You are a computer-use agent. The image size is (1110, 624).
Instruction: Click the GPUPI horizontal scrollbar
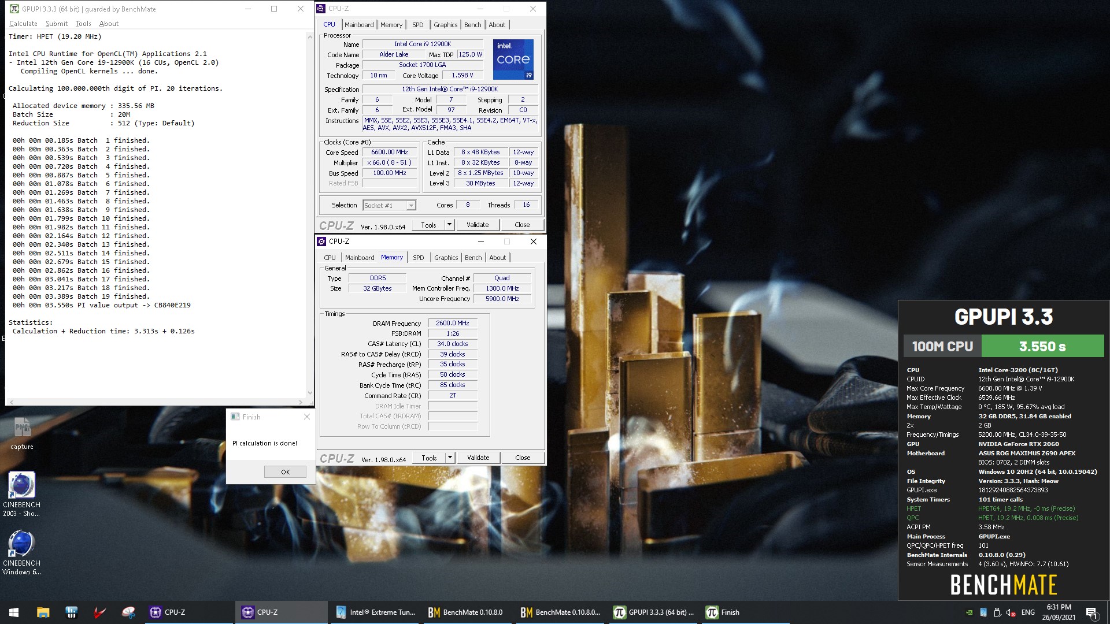tap(156, 402)
